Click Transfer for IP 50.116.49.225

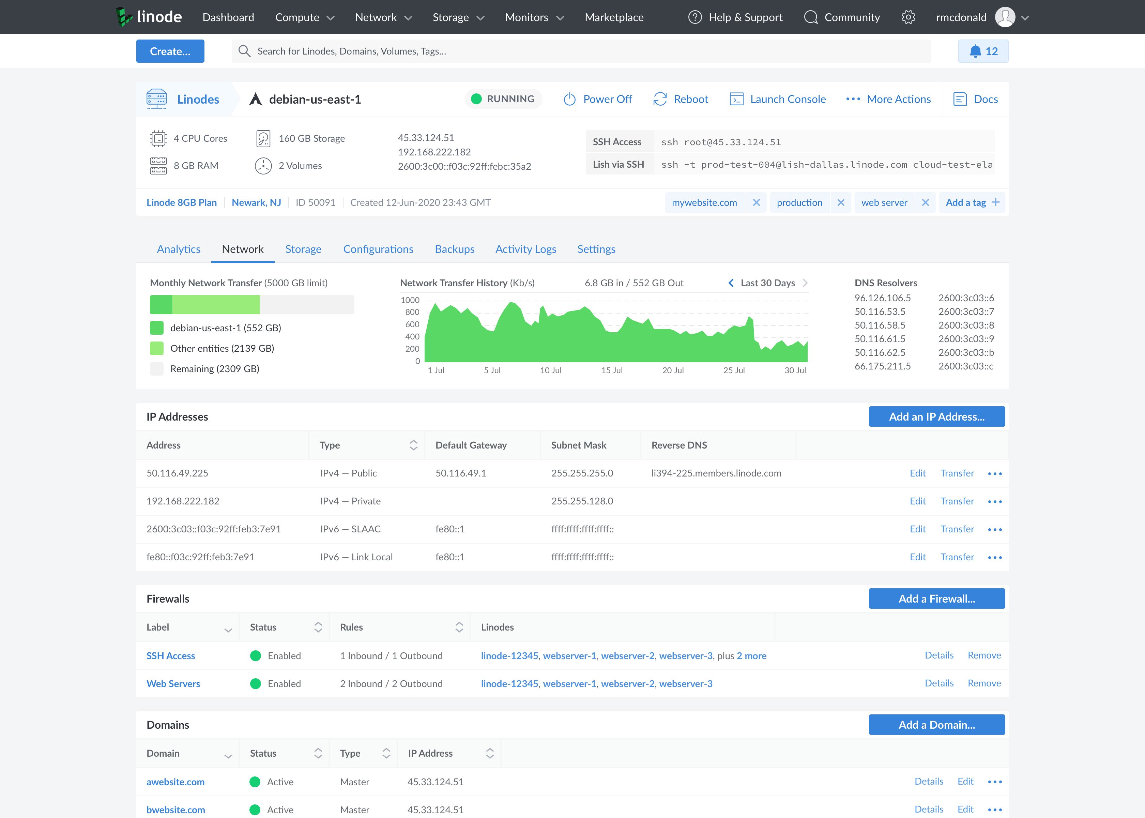point(957,473)
